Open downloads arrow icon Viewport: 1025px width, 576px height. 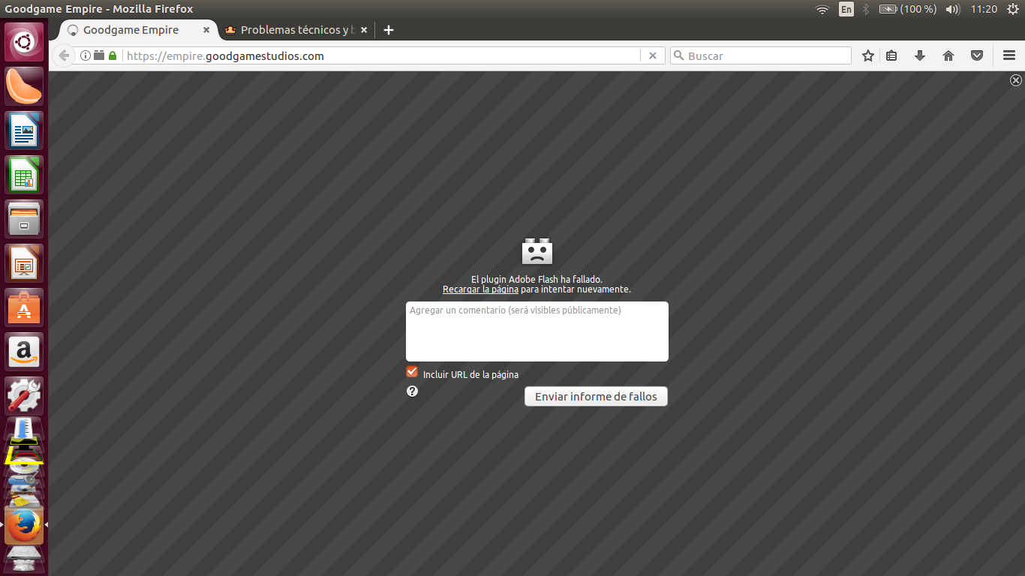click(920, 55)
